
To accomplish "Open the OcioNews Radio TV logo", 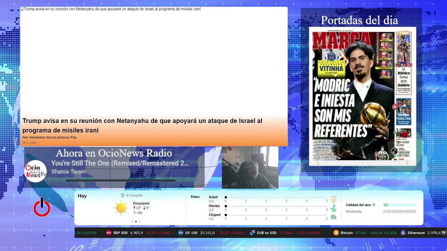I will pyautogui.click(x=35, y=171).
